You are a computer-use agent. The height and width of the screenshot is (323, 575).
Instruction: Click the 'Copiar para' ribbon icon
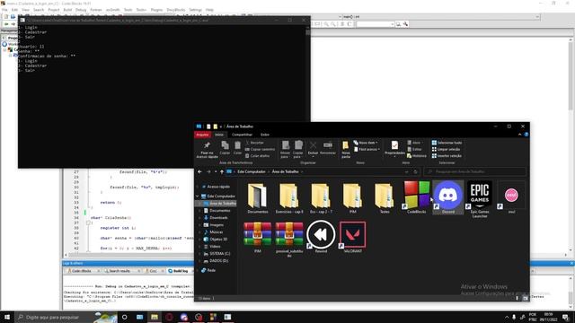298,150
